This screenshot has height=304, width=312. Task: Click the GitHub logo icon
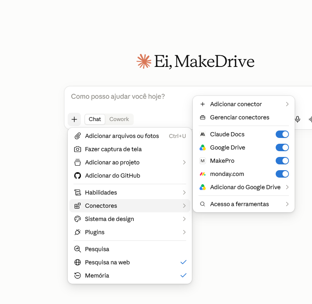point(78,176)
